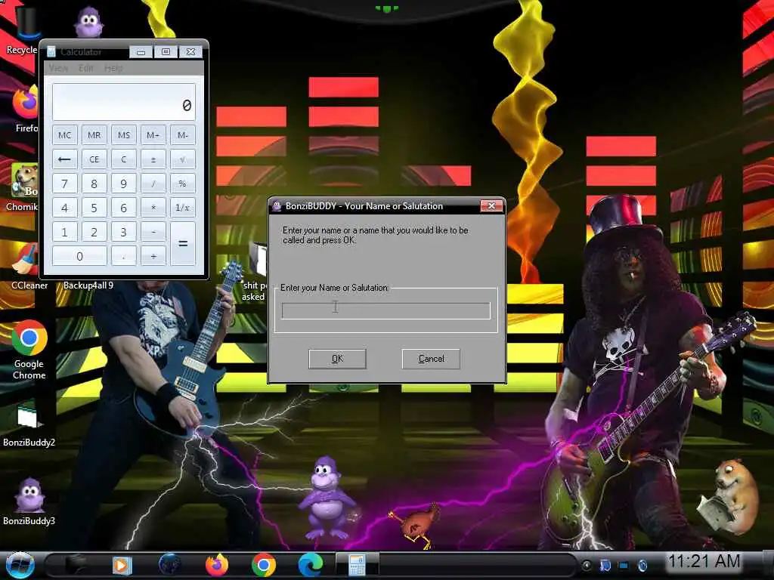Click the 1/x reciprocal button
The image size is (774, 580).
(x=183, y=208)
